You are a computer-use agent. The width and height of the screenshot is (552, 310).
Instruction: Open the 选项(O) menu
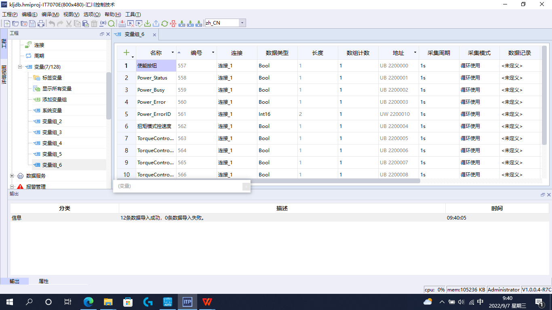(92, 14)
